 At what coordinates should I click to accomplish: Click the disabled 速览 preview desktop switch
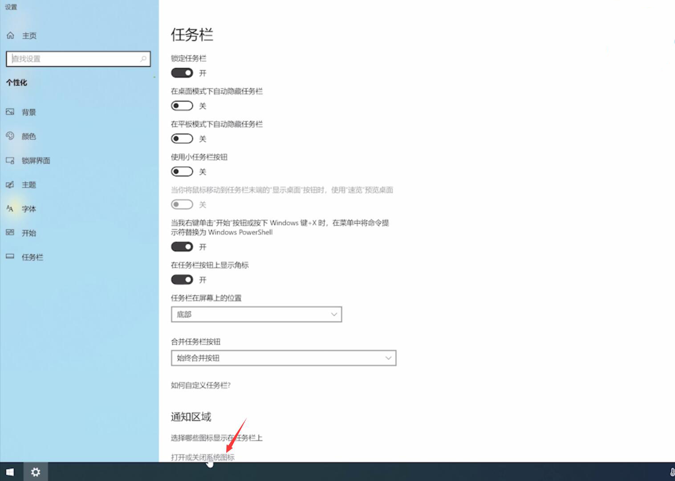pyautogui.click(x=182, y=204)
